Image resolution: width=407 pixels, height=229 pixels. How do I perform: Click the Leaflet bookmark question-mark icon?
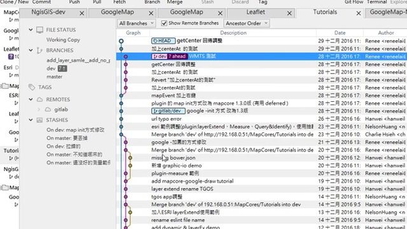tap(11, 57)
